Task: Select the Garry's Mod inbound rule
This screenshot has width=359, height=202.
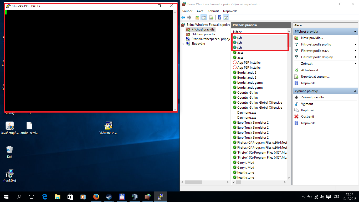Action: pos(245,163)
